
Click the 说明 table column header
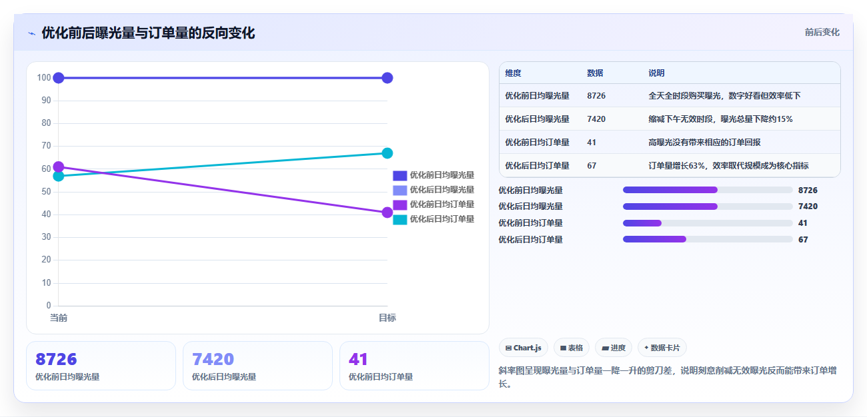[656, 73]
